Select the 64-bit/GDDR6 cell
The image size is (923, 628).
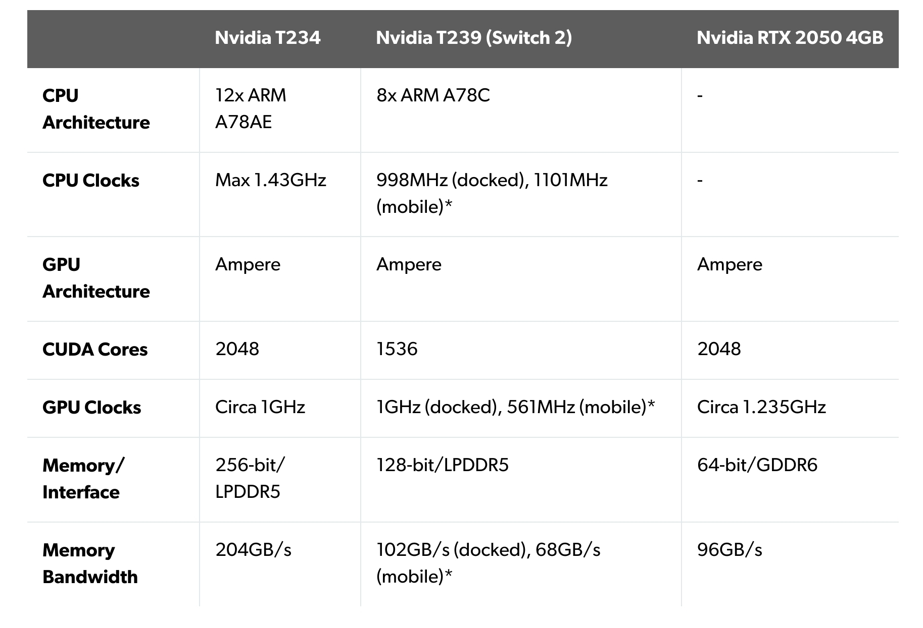tap(757, 465)
